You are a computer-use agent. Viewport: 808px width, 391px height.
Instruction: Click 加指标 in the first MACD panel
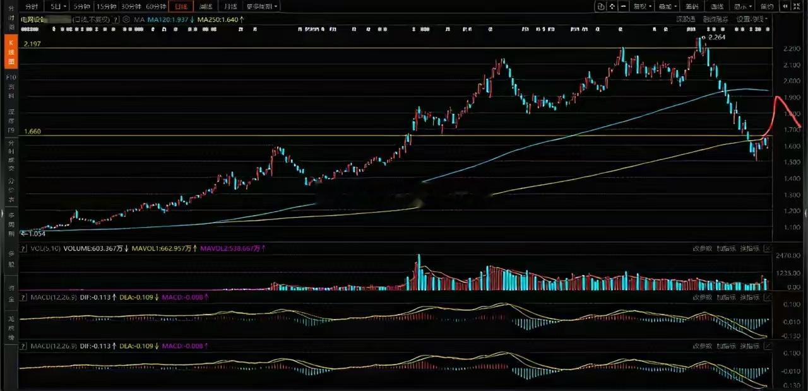coord(726,296)
